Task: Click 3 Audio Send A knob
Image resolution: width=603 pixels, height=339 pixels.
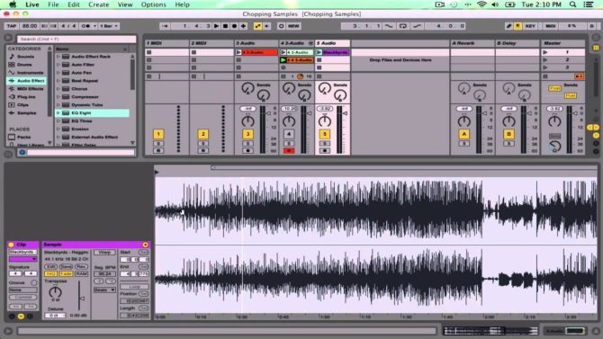Action: [x=247, y=88]
